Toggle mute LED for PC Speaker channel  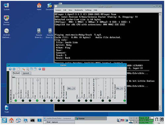pyautogui.click(x=103, y=100)
